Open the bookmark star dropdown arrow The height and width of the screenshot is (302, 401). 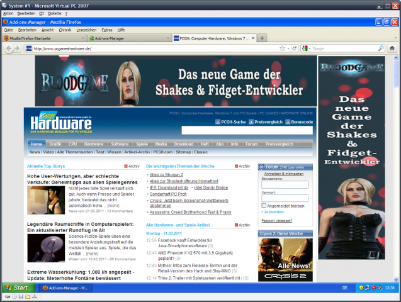click(x=288, y=48)
